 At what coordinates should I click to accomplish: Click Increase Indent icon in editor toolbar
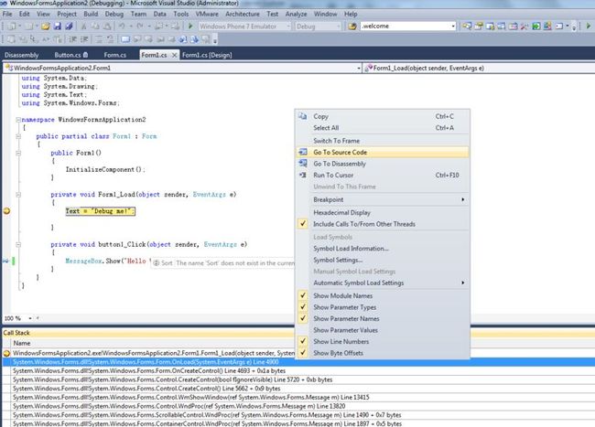click(x=84, y=39)
